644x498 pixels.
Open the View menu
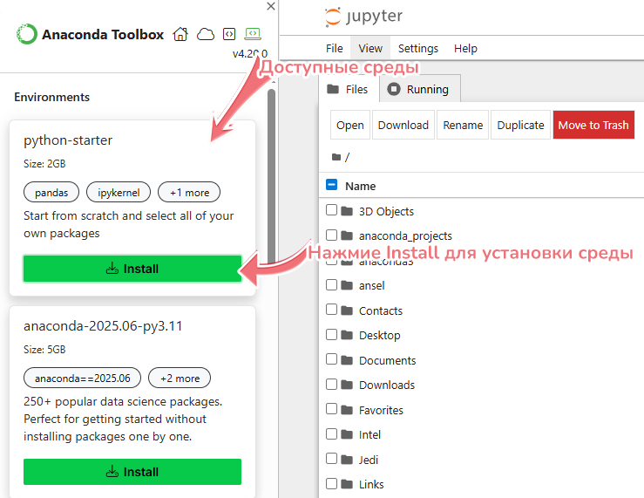tap(370, 49)
